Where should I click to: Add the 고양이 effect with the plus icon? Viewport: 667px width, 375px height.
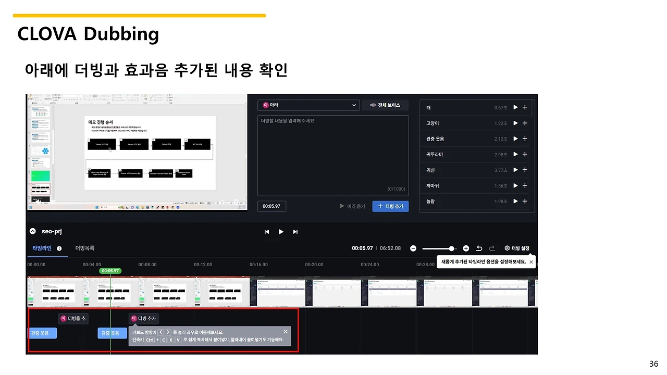coord(524,123)
